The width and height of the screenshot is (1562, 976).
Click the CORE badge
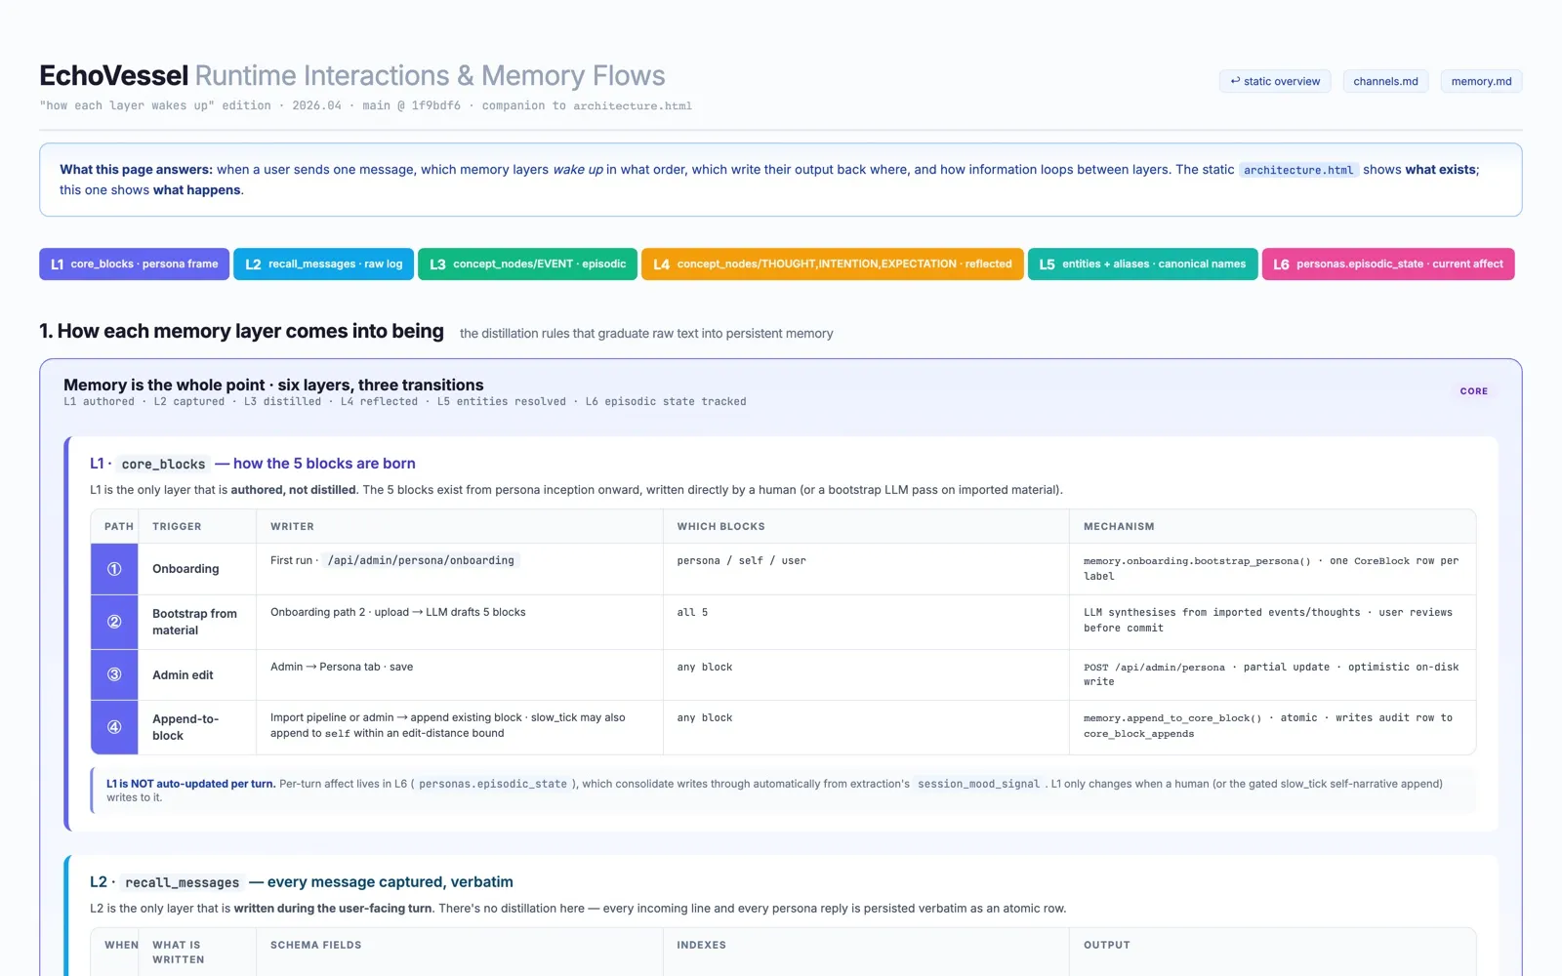coord(1474,391)
